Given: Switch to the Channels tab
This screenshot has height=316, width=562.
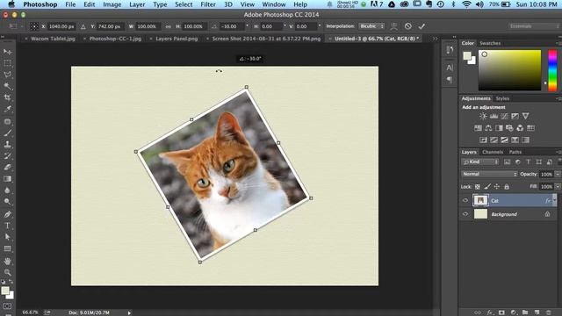Looking at the screenshot, I should [x=493, y=152].
